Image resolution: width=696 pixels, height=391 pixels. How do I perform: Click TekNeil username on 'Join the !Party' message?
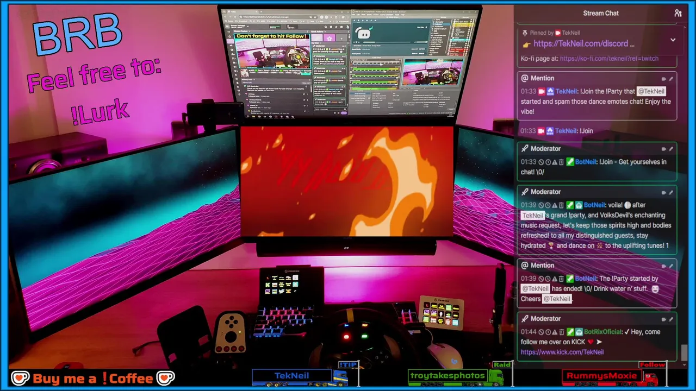[x=567, y=92]
